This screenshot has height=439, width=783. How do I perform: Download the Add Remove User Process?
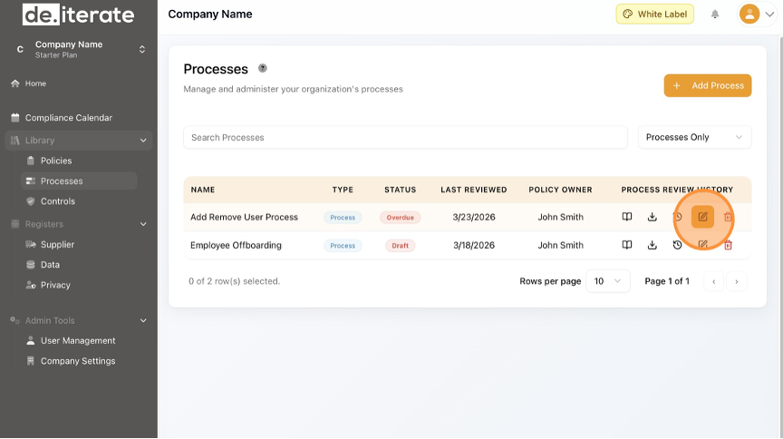[x=652, y=218]
